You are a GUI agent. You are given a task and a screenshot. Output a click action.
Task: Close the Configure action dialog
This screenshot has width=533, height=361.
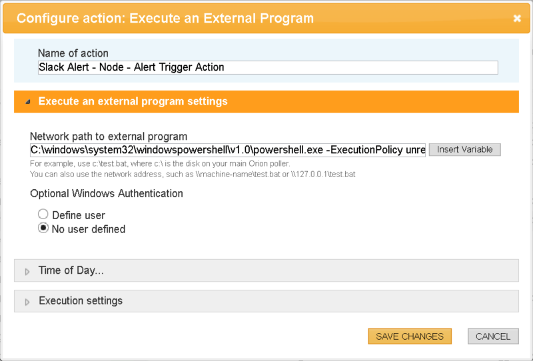point(517,19)
